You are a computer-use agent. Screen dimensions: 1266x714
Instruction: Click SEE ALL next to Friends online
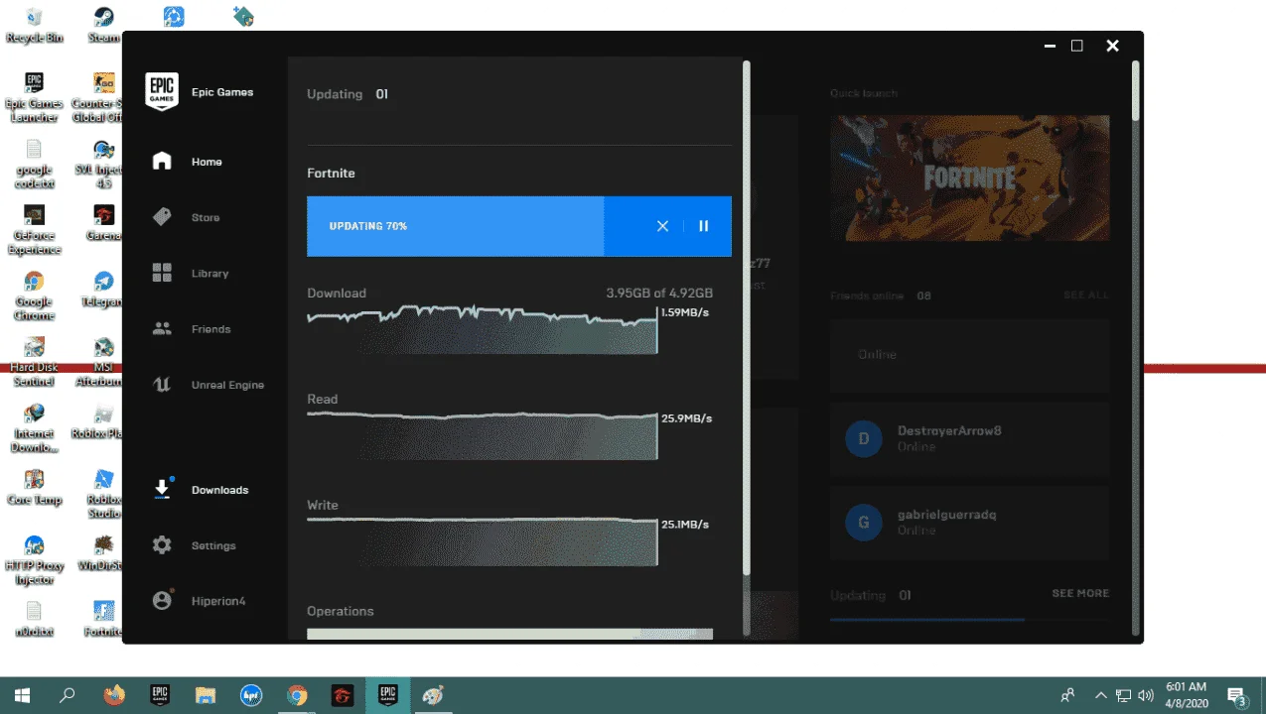coord(1086,296)
